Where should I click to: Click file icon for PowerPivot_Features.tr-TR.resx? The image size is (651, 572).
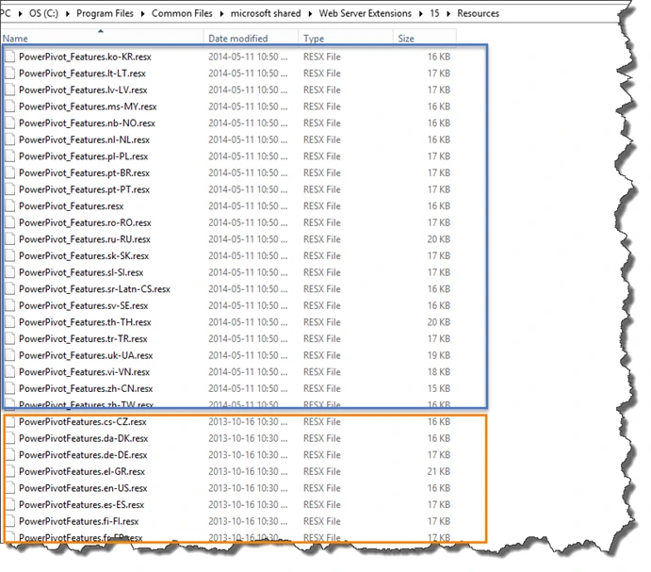(x=10, y=339)
